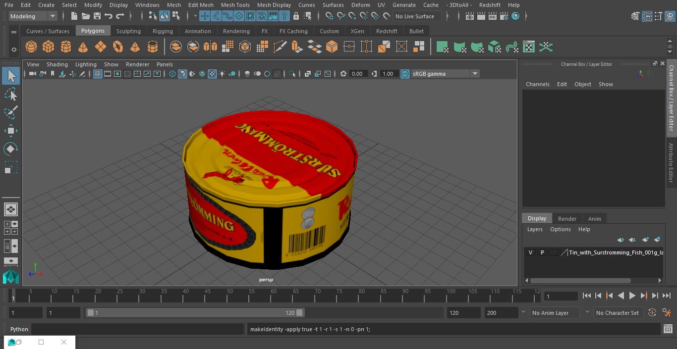Activate the Select tool in the toolbox
This screenshot has width=677, height=349.
[x=11, y=76]
